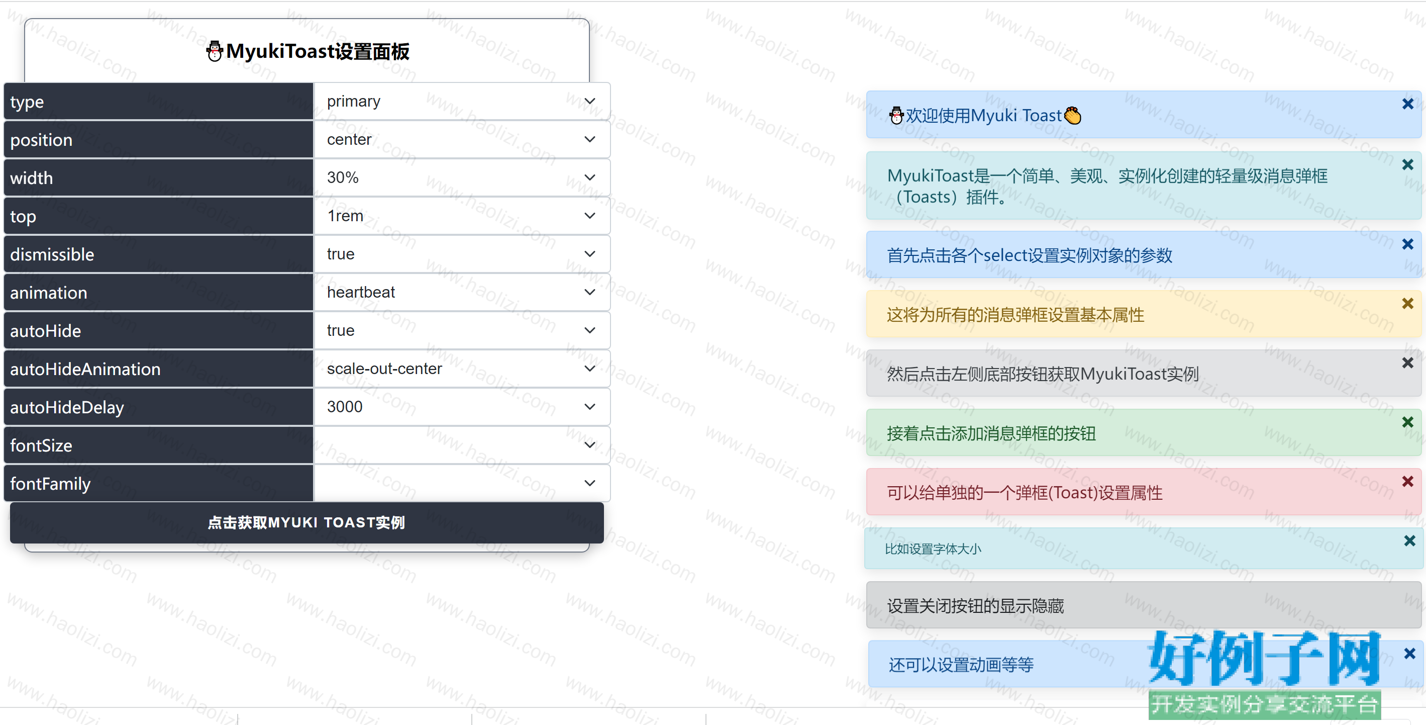Image resolution: width=1426 pixels, height=725 pixels.
Task: Click the MyukiToast是一个简单、美观 description text
Action: point(1107,186)
